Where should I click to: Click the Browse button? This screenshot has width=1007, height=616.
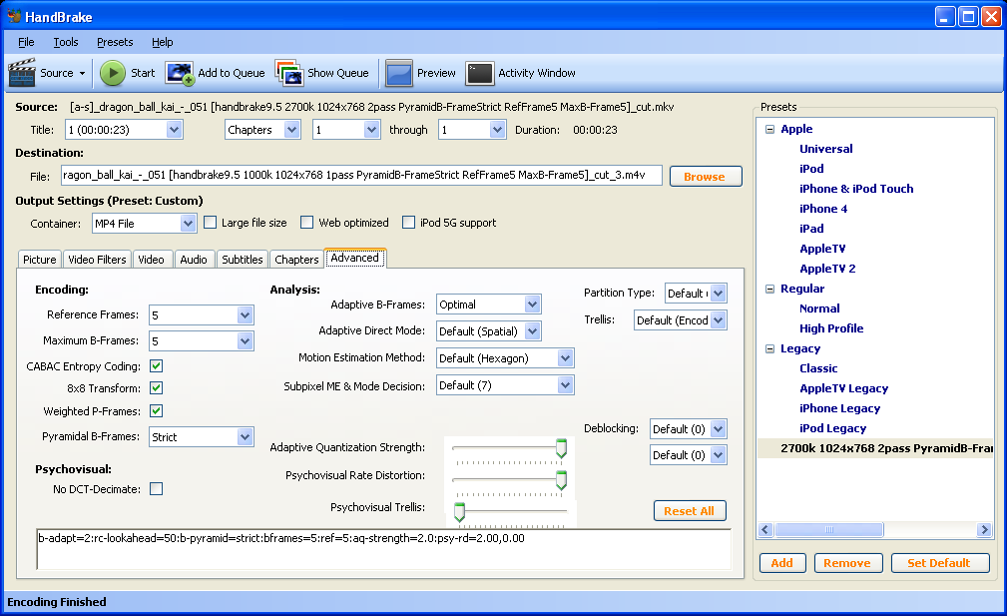click(706, 176)
